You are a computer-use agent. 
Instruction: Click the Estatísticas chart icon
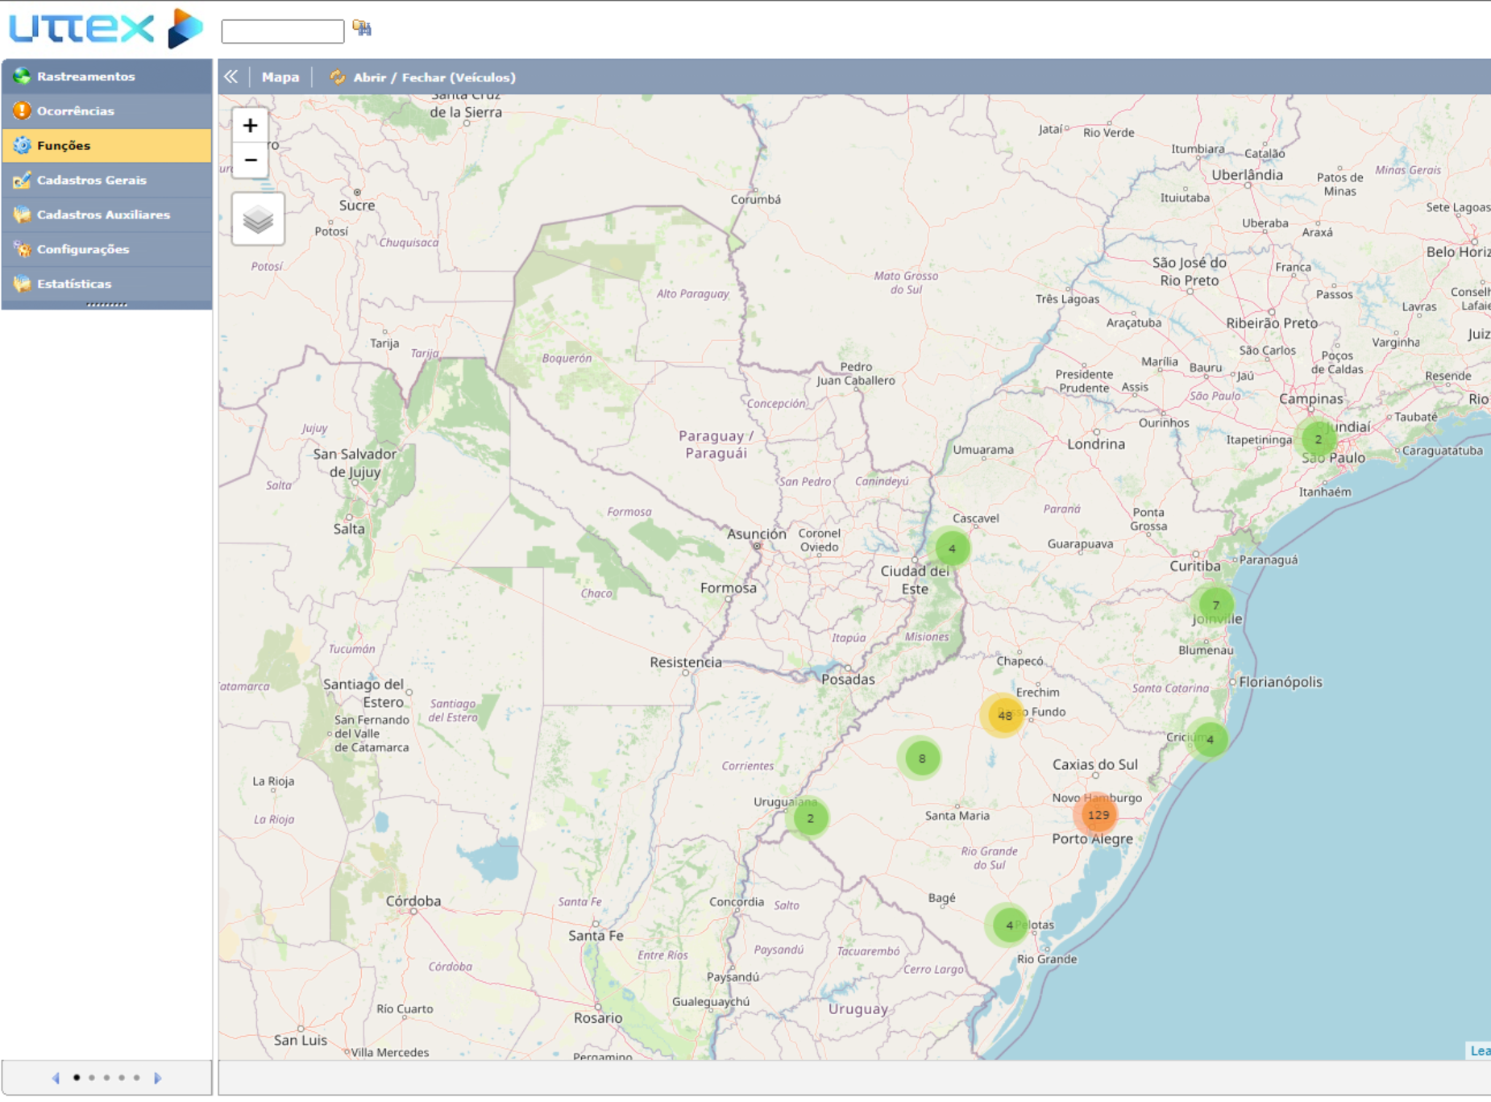point(22,284)
